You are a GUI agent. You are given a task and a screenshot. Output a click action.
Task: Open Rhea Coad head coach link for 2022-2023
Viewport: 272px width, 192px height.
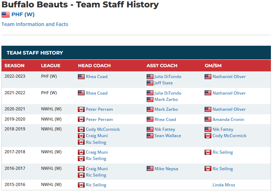click(97, 77)
